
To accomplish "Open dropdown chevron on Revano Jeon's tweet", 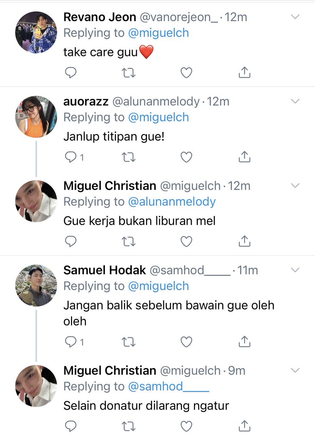I will (x=295, y=17).
